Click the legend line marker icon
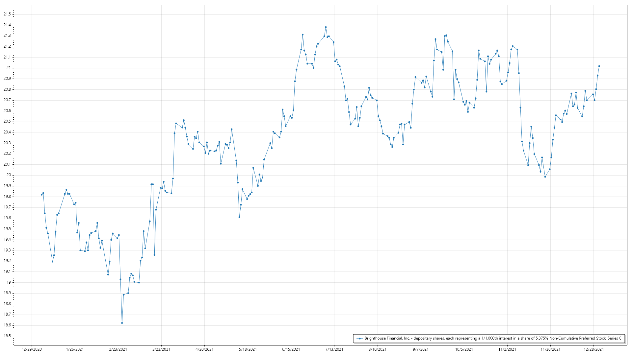The height and width of the screenshot is (355, 632). pyautogui.click(x=360, y=338)
